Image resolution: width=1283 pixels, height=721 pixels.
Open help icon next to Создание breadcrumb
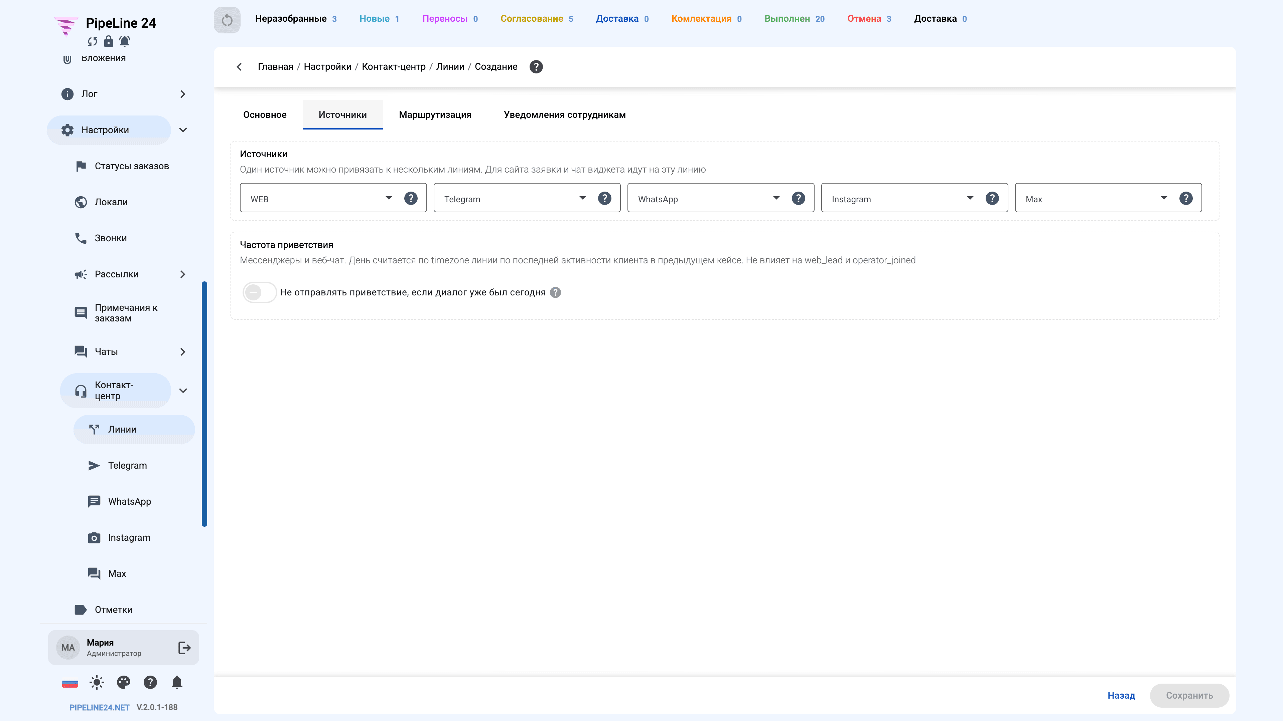pyautogui.click(x=536, y=67)
